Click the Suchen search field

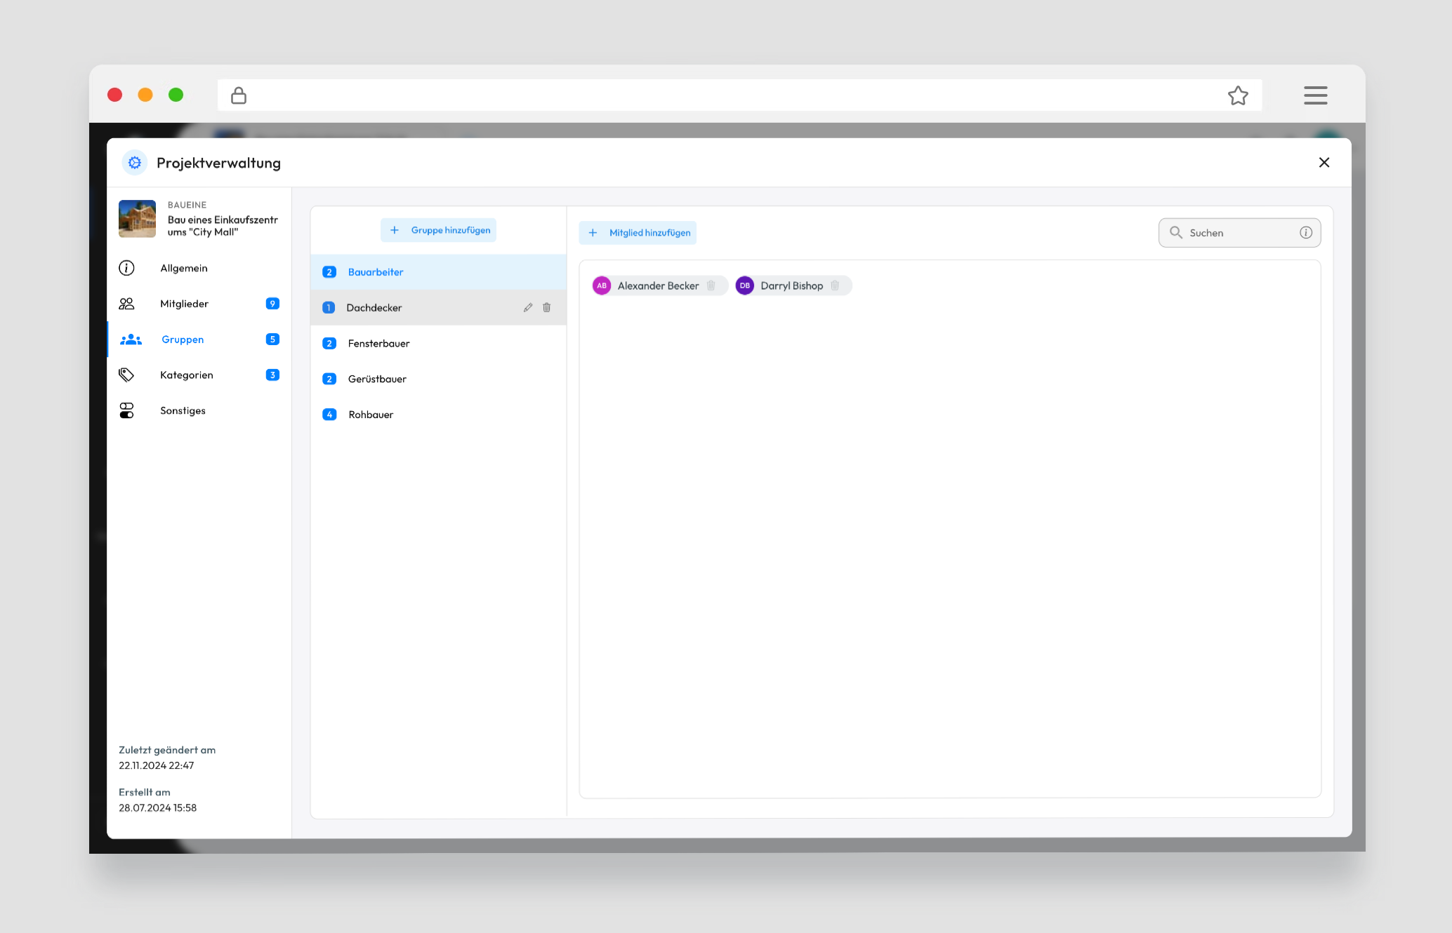(x=1236, y=233)
